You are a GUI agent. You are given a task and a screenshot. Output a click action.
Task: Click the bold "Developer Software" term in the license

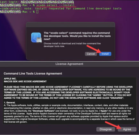click(44, 111)
